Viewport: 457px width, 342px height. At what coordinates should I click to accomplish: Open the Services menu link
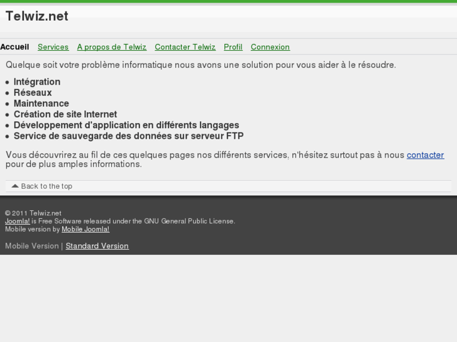pyautogui.click(x=53, y=47)
